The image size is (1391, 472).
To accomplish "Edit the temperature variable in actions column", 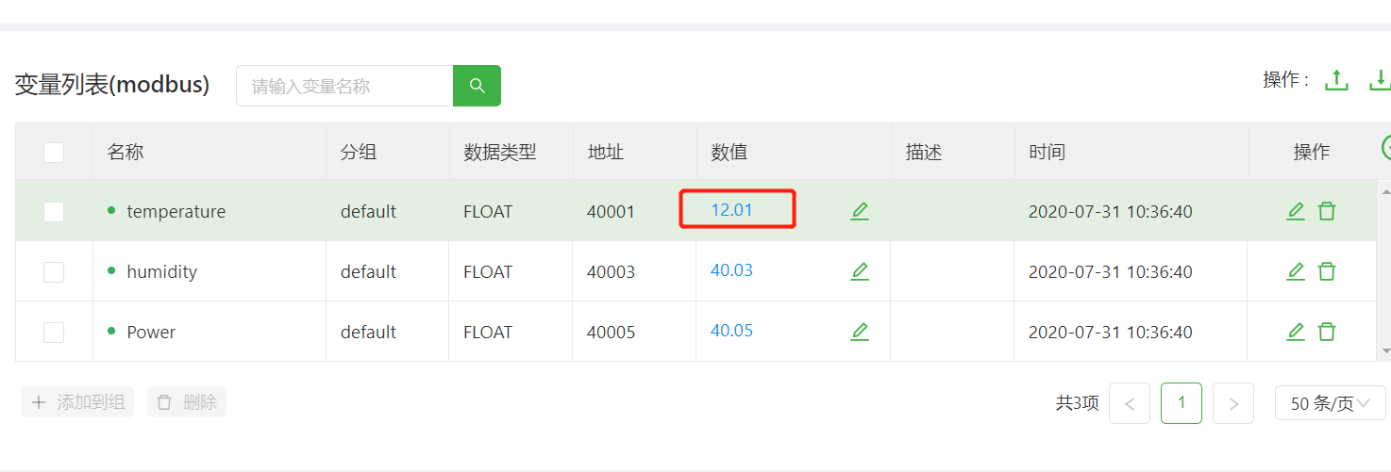I will (1296, 211).
